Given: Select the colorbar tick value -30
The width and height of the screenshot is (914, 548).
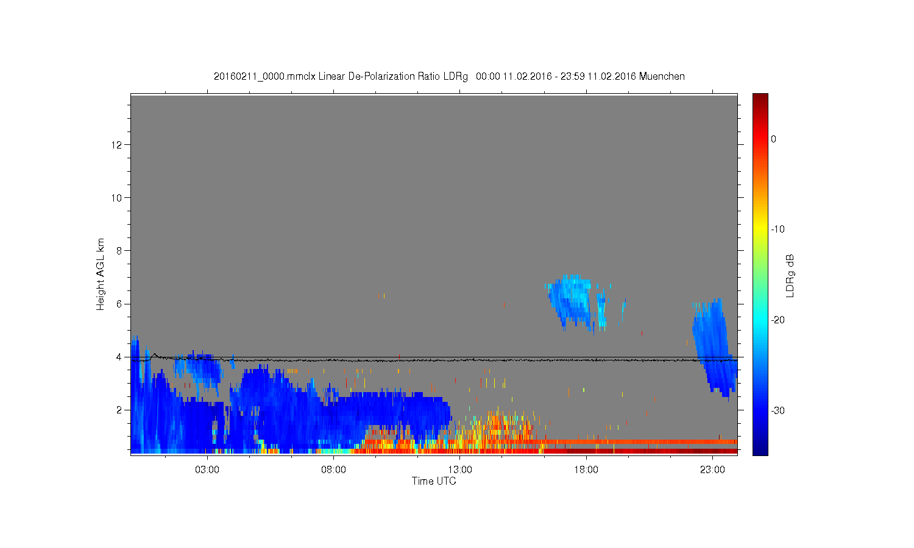Looking at the screenshot, I should point(778,410).
